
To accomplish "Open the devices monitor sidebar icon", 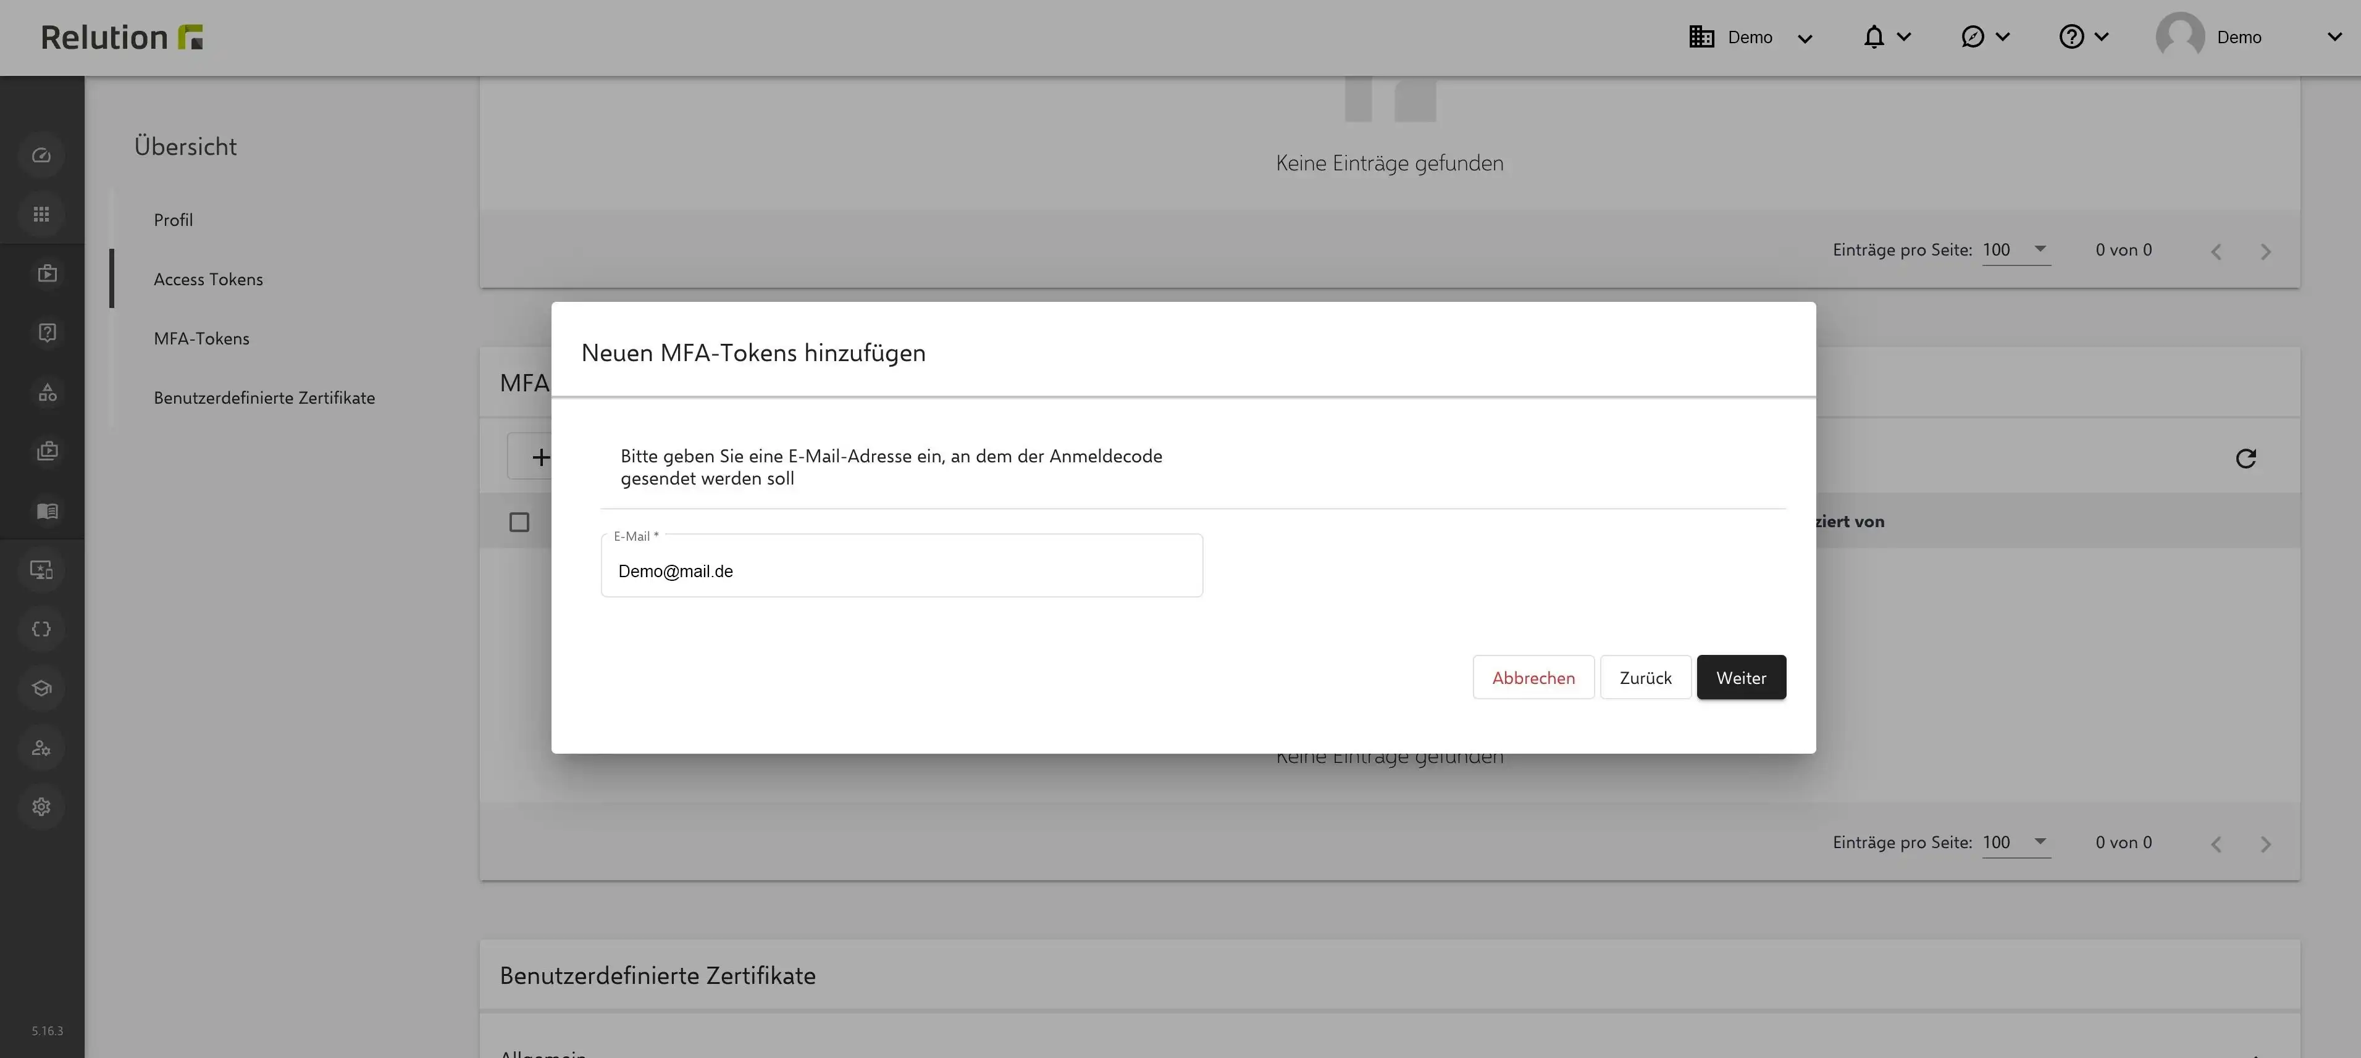I will 41,570.
